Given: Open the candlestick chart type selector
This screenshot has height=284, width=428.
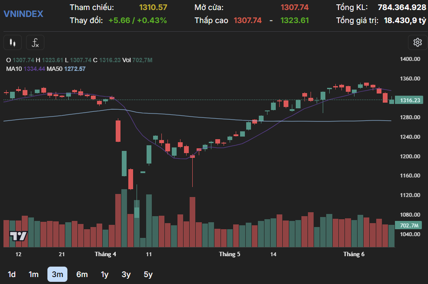Looking at the screenshot, I should click(x=13, y=43).
